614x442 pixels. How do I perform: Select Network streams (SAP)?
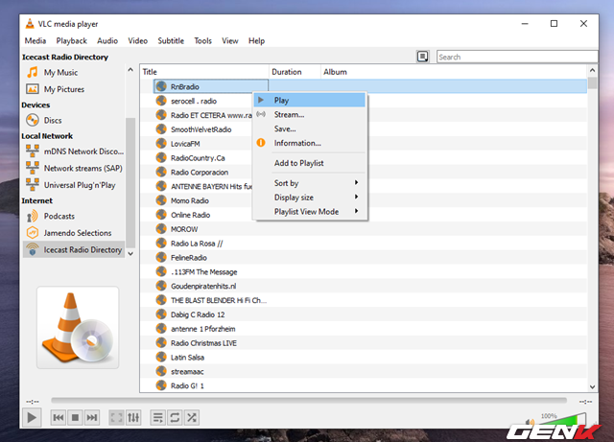(83, 168)
